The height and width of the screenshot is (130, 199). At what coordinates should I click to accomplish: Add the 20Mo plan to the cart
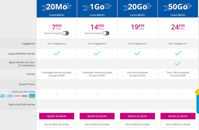coord(57,116)
